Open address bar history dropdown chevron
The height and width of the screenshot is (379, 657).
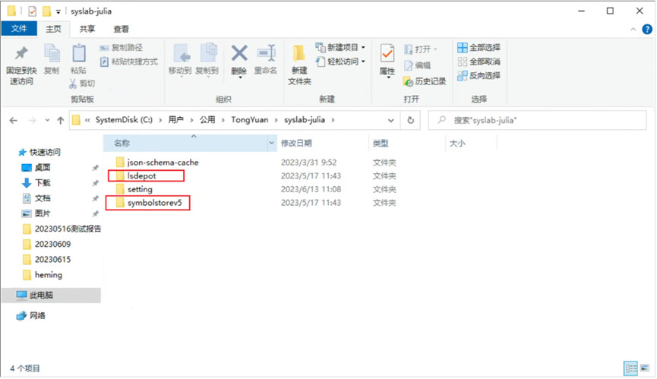pos(390,121)
